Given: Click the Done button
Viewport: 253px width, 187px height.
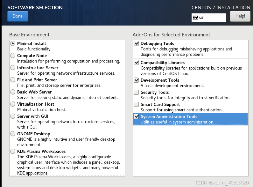Looking at the screenshot, I should click(18, 16).
